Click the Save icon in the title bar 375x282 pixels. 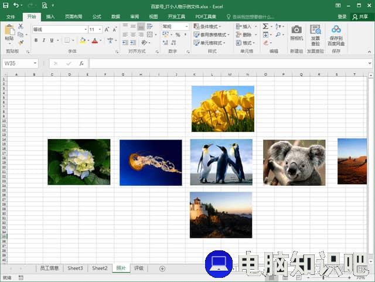coord(5,5)
